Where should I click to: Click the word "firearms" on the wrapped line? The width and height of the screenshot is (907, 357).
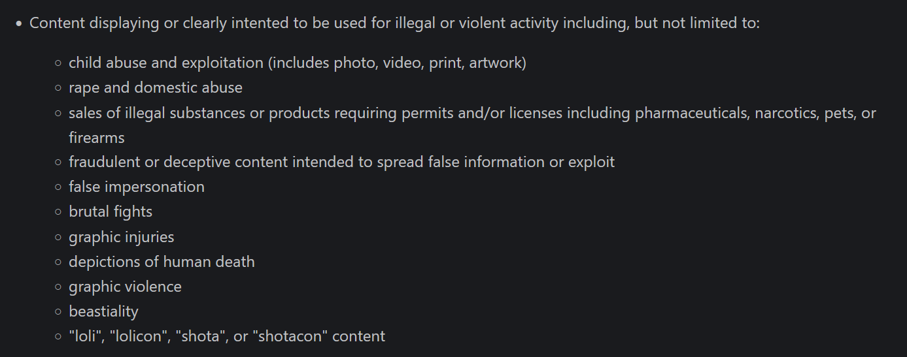pyautogui.click(x=97, y=138)
